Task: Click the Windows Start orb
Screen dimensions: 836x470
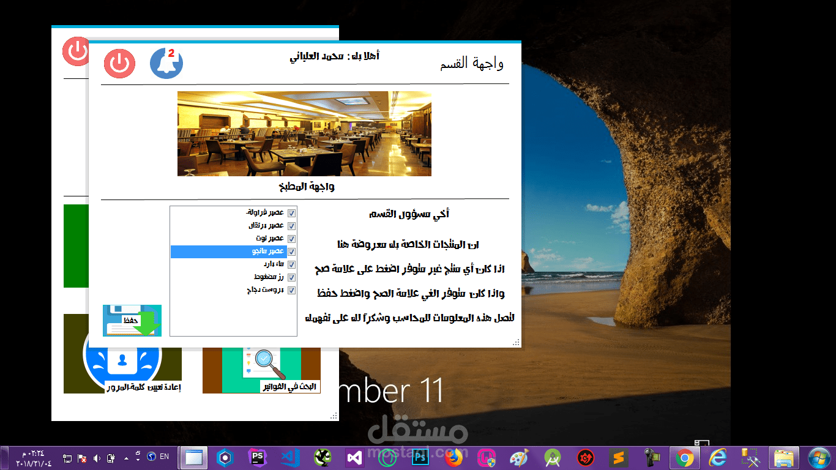Action: (818, 458)
